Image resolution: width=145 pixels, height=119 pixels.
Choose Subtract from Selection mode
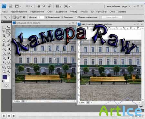pos(21,17)
